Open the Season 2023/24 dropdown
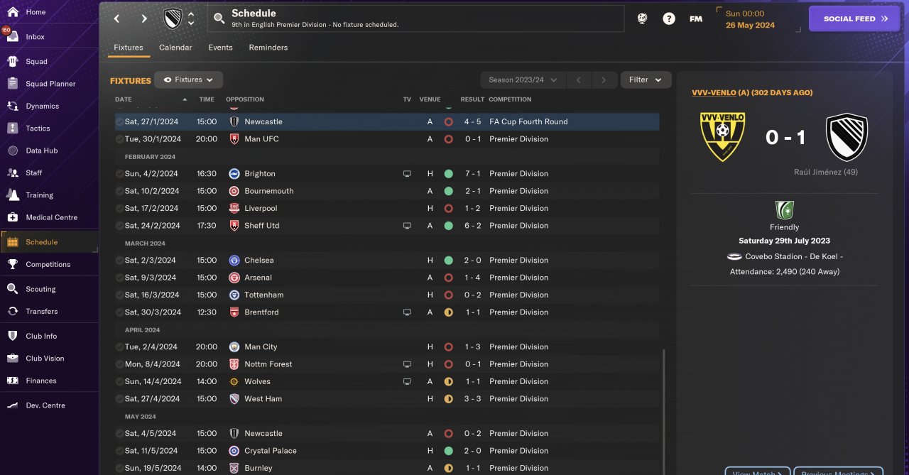 pos(523,80)
